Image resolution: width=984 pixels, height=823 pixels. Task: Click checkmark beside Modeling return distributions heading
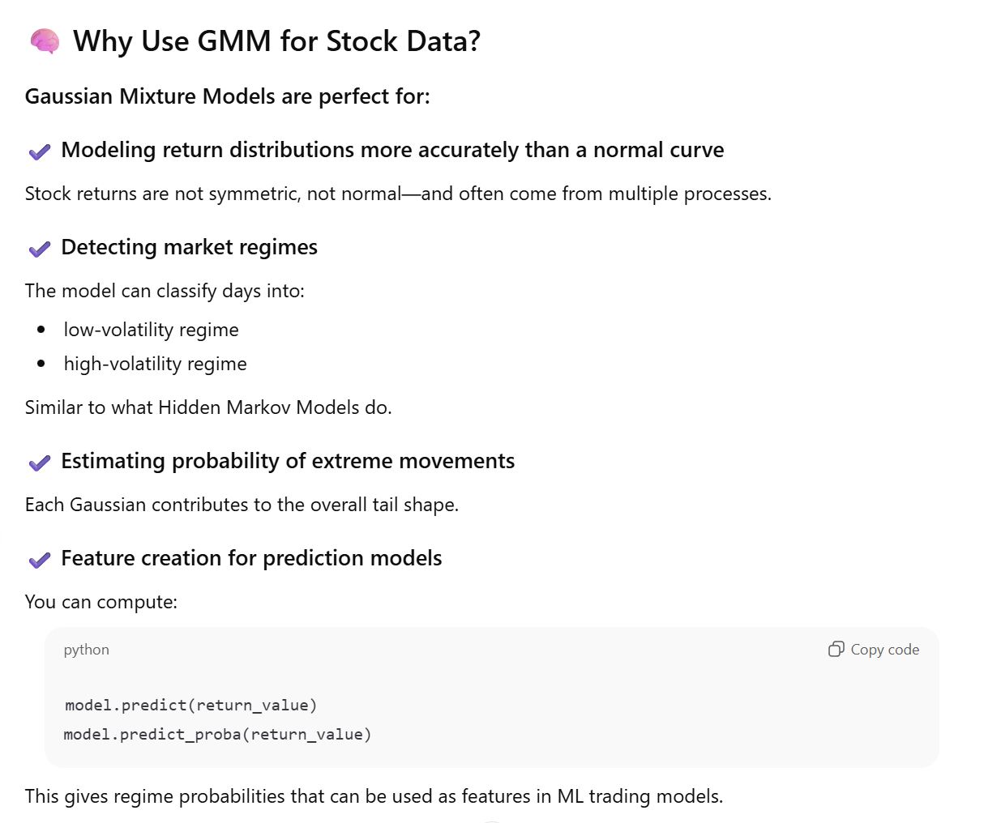[39, 151]
